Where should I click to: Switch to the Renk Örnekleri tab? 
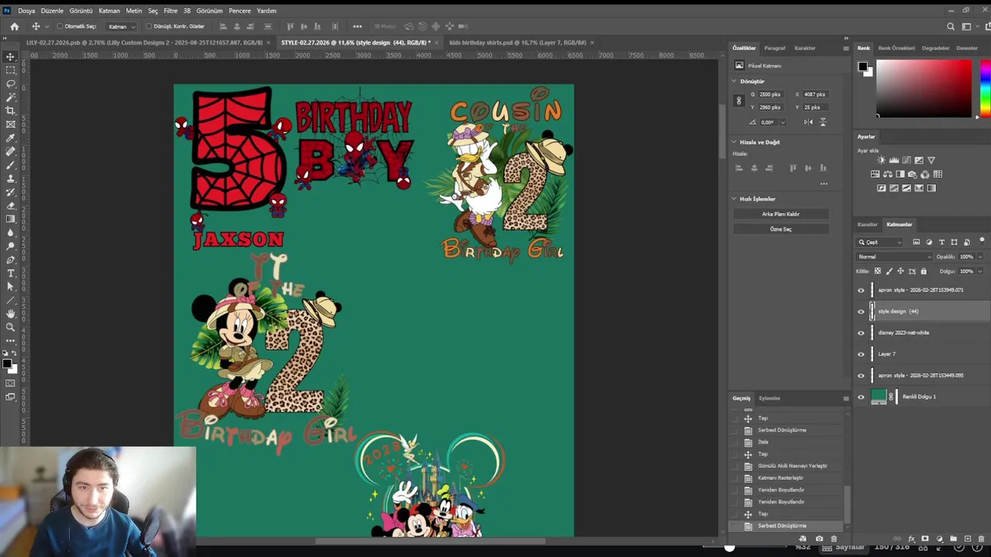(x=897, y=48)
